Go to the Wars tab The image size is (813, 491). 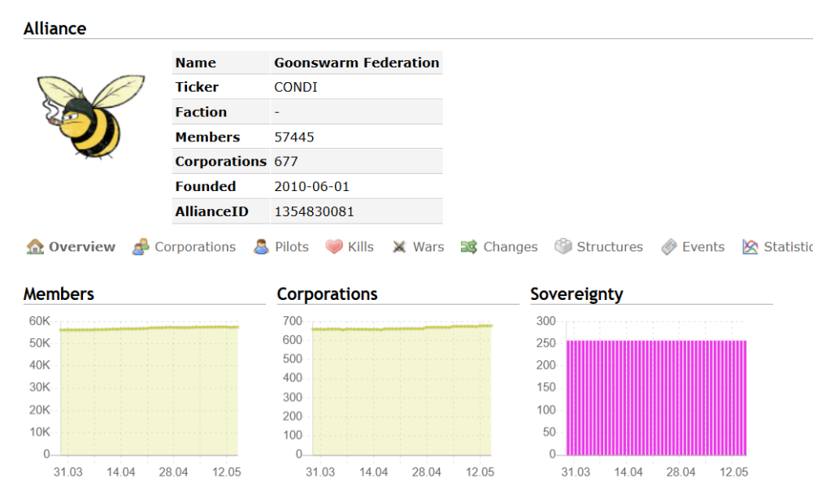tap(428, 247)
